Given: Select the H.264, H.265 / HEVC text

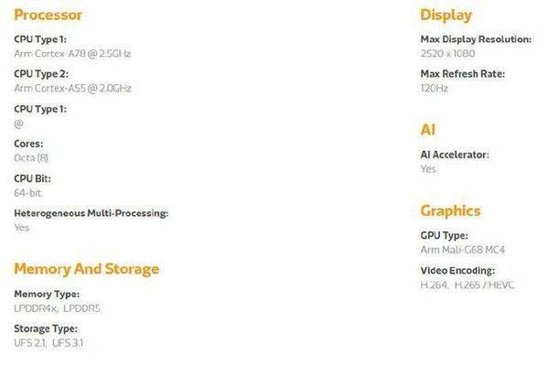Looking at the screenshot, I should [467, 284].
